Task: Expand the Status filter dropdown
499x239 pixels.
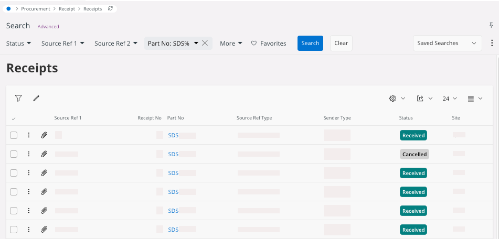Action: 18,44
